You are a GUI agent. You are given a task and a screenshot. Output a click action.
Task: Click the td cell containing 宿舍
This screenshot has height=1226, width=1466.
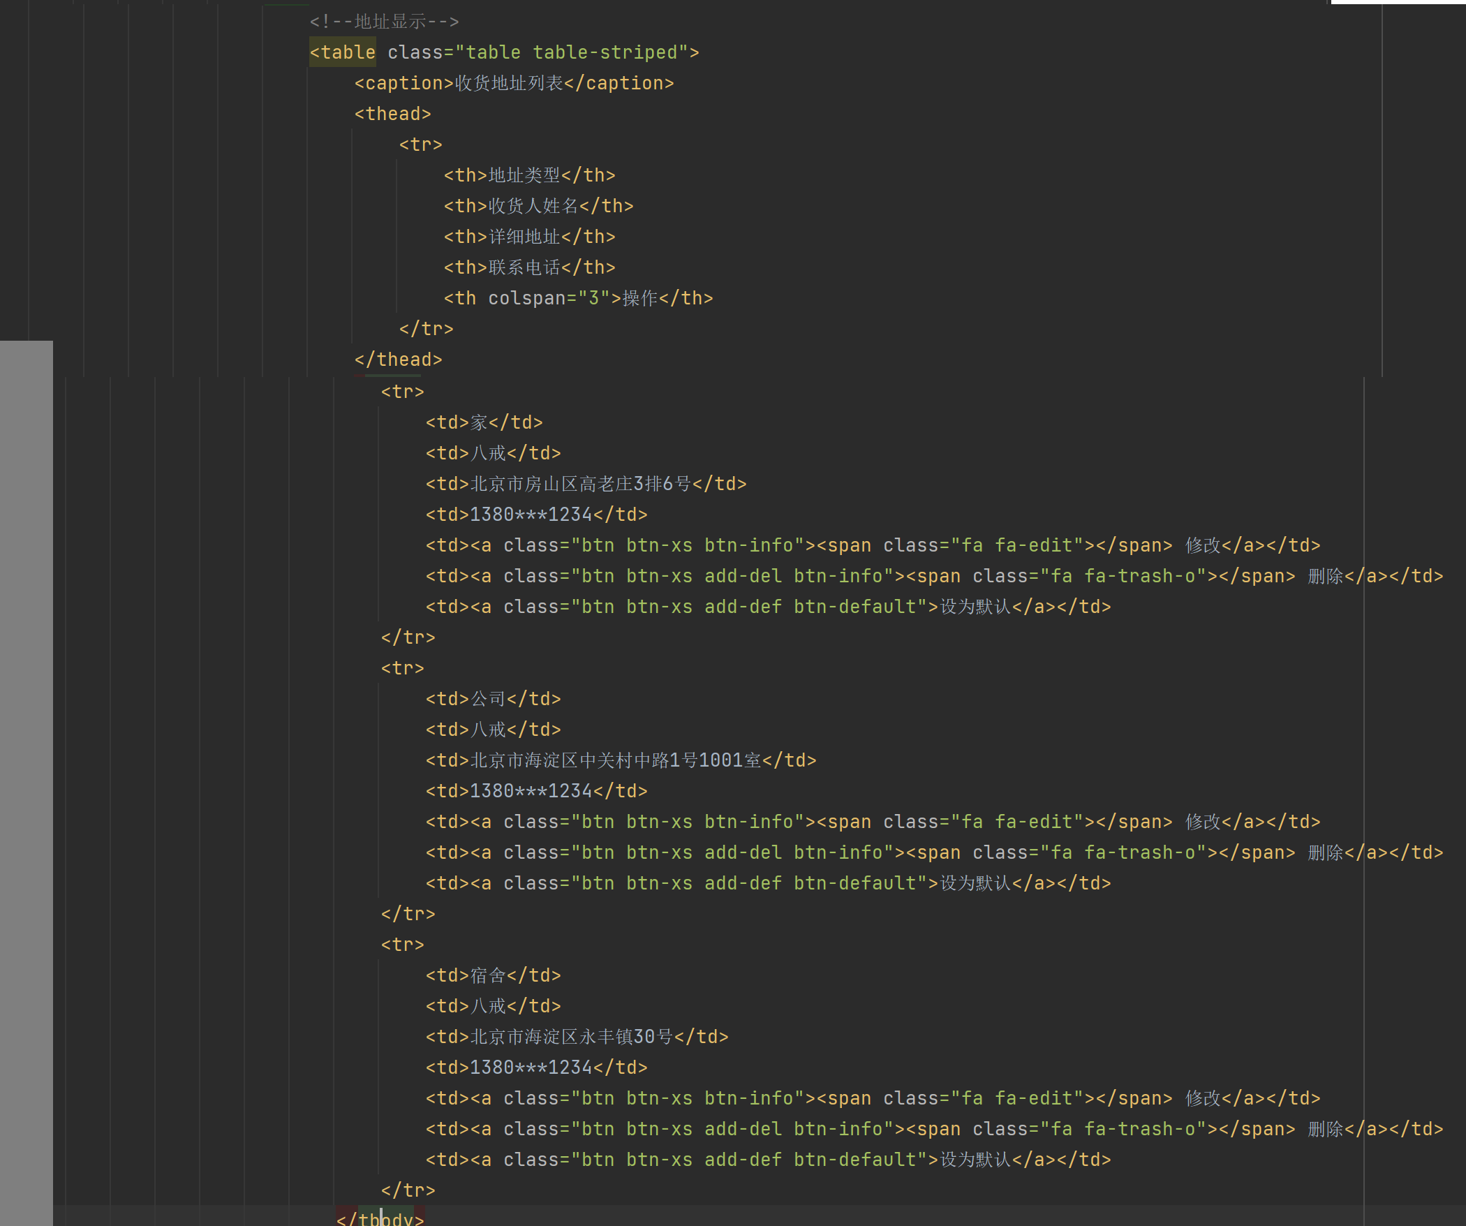pos(493,975)
